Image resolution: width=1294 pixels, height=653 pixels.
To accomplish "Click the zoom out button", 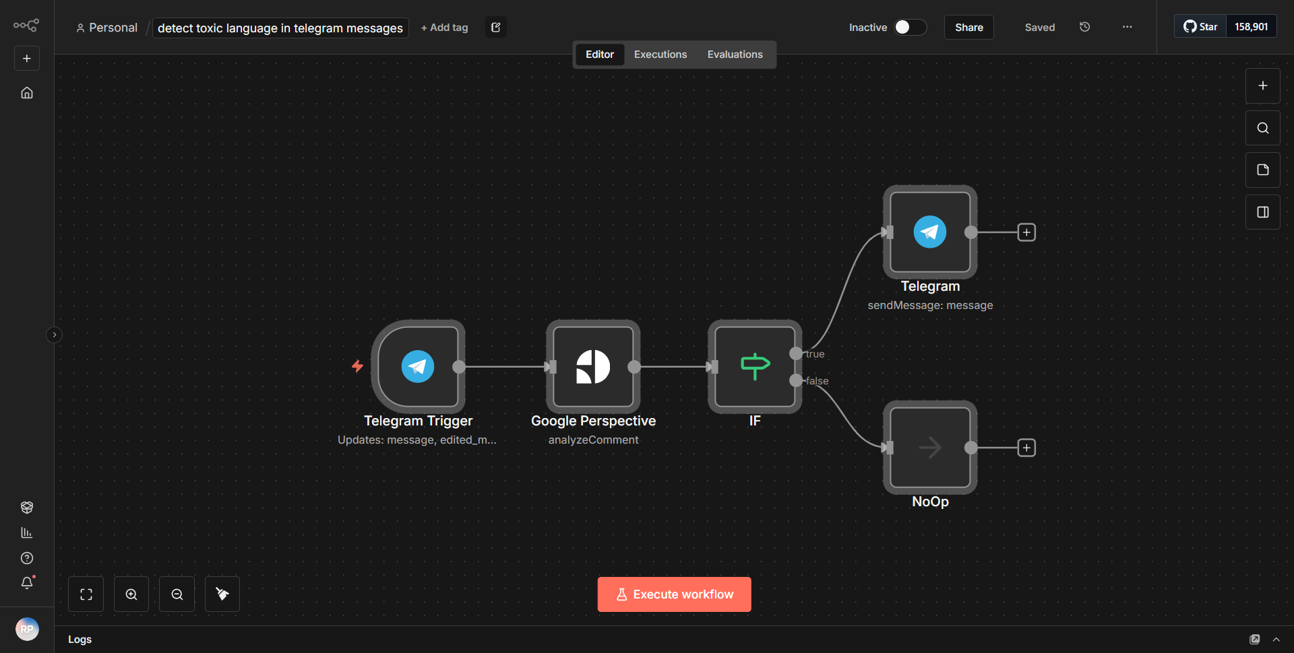I will (x=177, y=594).
